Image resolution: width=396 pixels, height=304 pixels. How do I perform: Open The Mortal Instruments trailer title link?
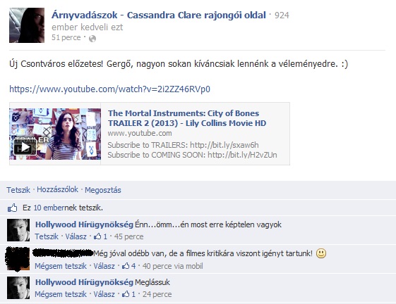(x=187, y=118)
